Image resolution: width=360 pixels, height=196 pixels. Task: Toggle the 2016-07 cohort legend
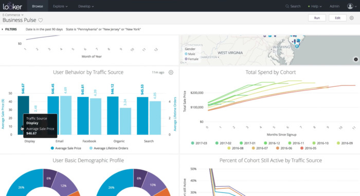click(x=260, y=148)
